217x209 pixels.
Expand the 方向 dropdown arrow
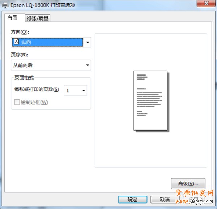pos(87,43)
